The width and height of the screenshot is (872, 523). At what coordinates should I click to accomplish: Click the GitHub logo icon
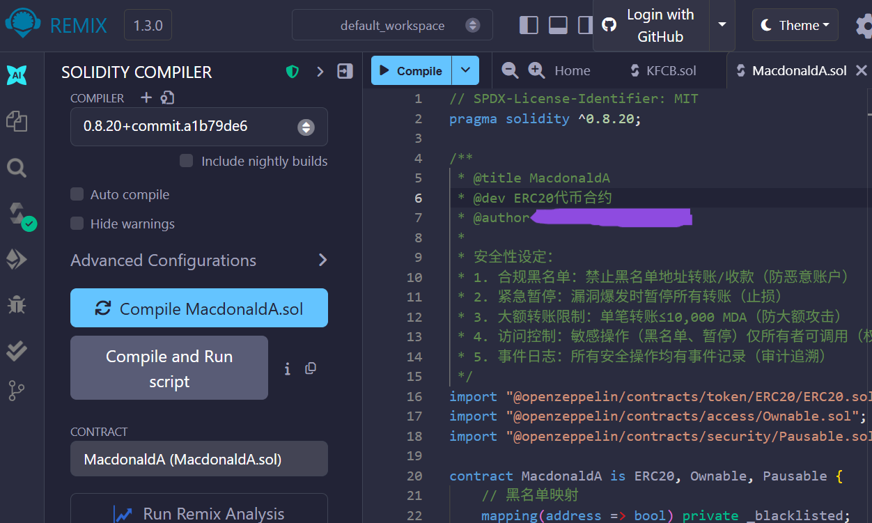coord(609,25)
